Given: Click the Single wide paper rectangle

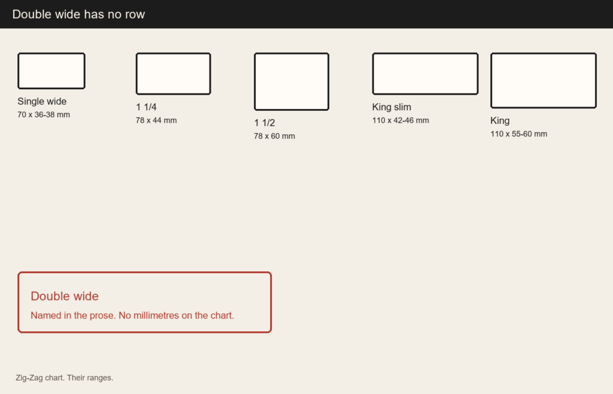Looking at the screenshot, I should point(51,71).
